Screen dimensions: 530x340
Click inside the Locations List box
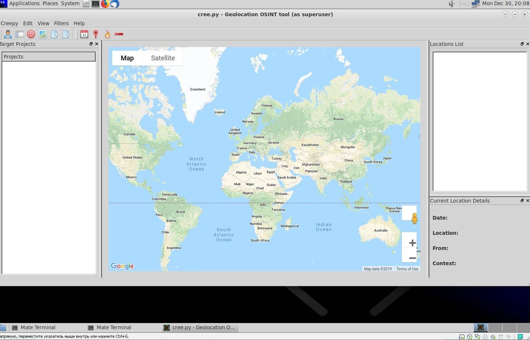tap(480, 121)
